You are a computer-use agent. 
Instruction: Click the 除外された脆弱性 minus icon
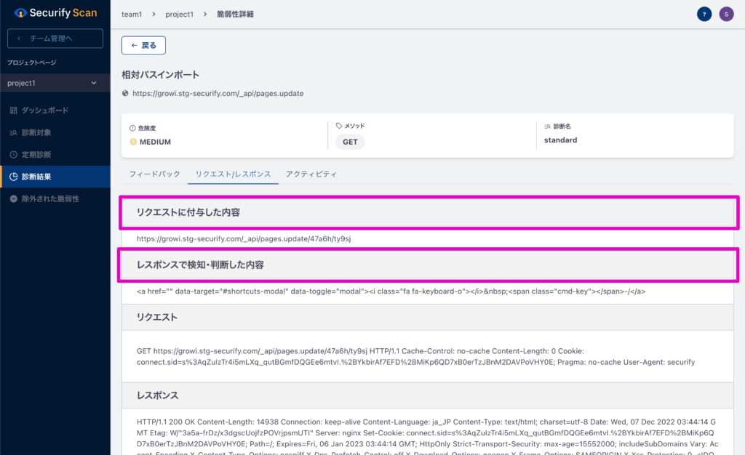(13, 199)
